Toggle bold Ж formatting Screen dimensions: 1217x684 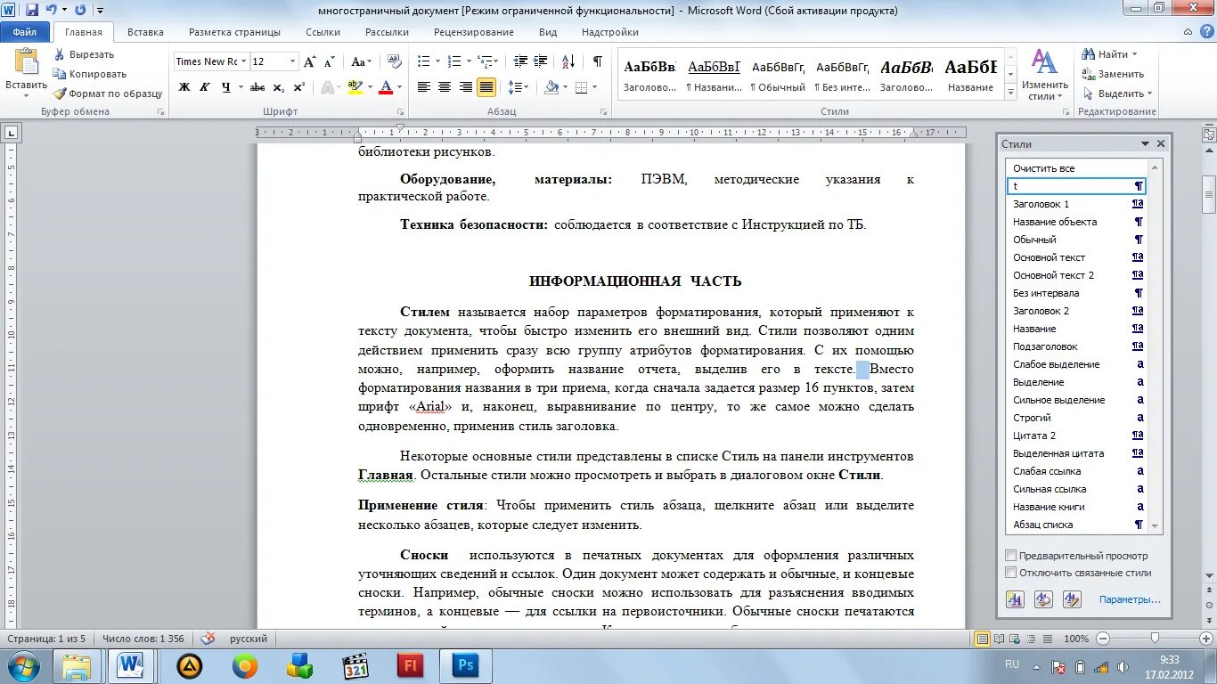(184, 87)
